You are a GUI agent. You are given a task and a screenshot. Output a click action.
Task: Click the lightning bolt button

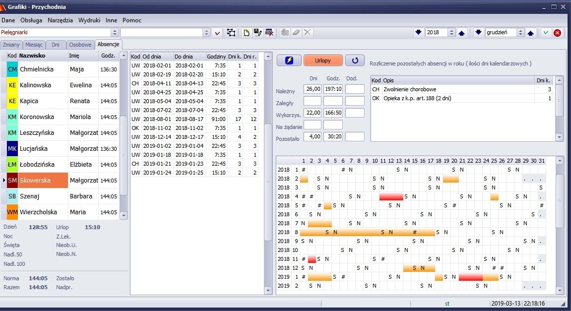289,61
